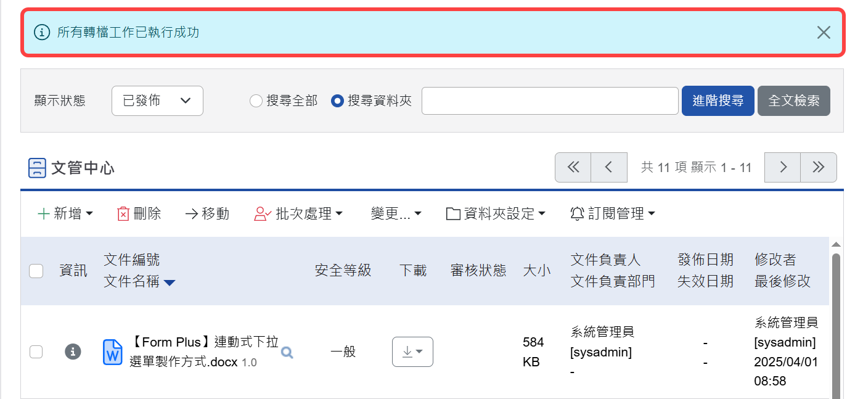Viewport: 863px width, 399px height.
Task: Click the 大小 column header
Action: pos(537,271)
